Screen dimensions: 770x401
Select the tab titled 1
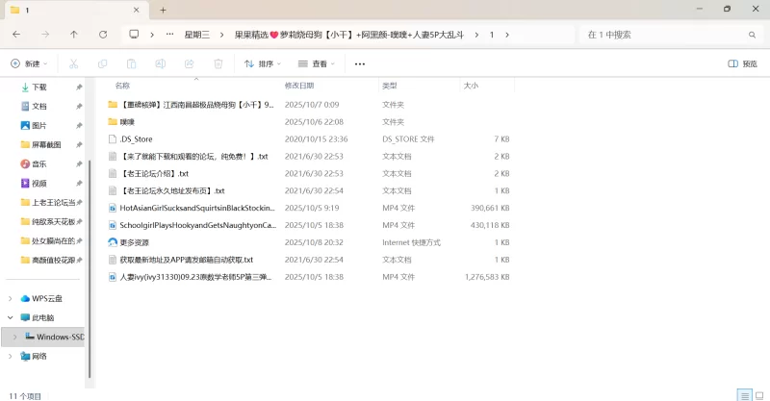pos(67,10)
